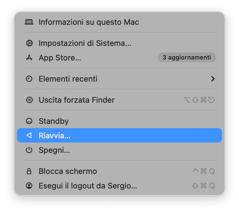Click the triangle restart icon
This screenshot has height=212, width=239.
29,136
